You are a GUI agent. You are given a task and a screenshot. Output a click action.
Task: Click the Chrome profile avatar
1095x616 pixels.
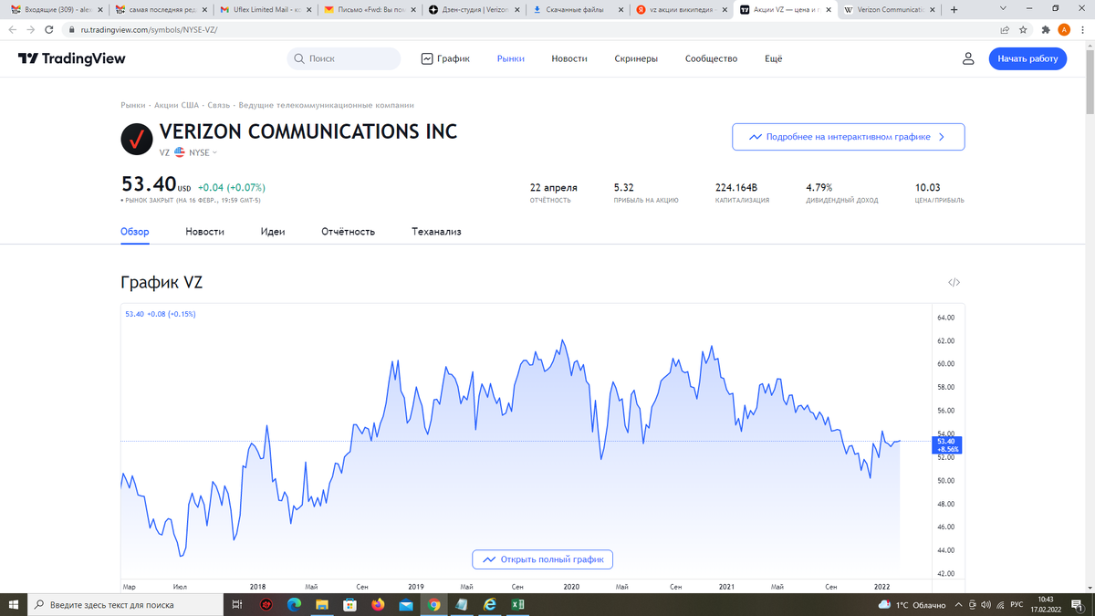pos(1064,30)
